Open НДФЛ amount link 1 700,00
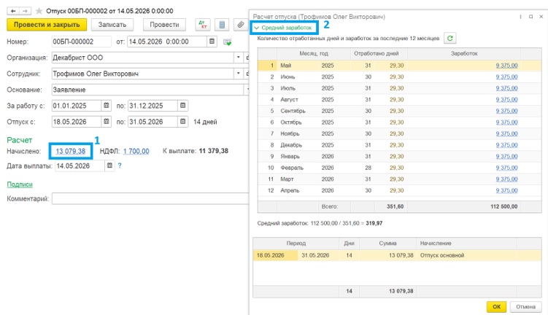 136,151
